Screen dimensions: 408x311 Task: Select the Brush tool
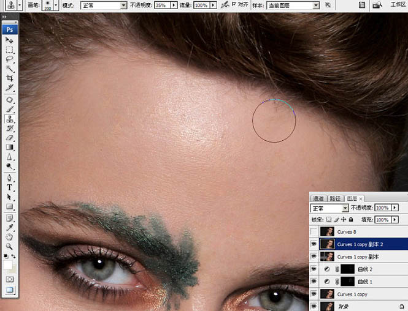[10, 110]
